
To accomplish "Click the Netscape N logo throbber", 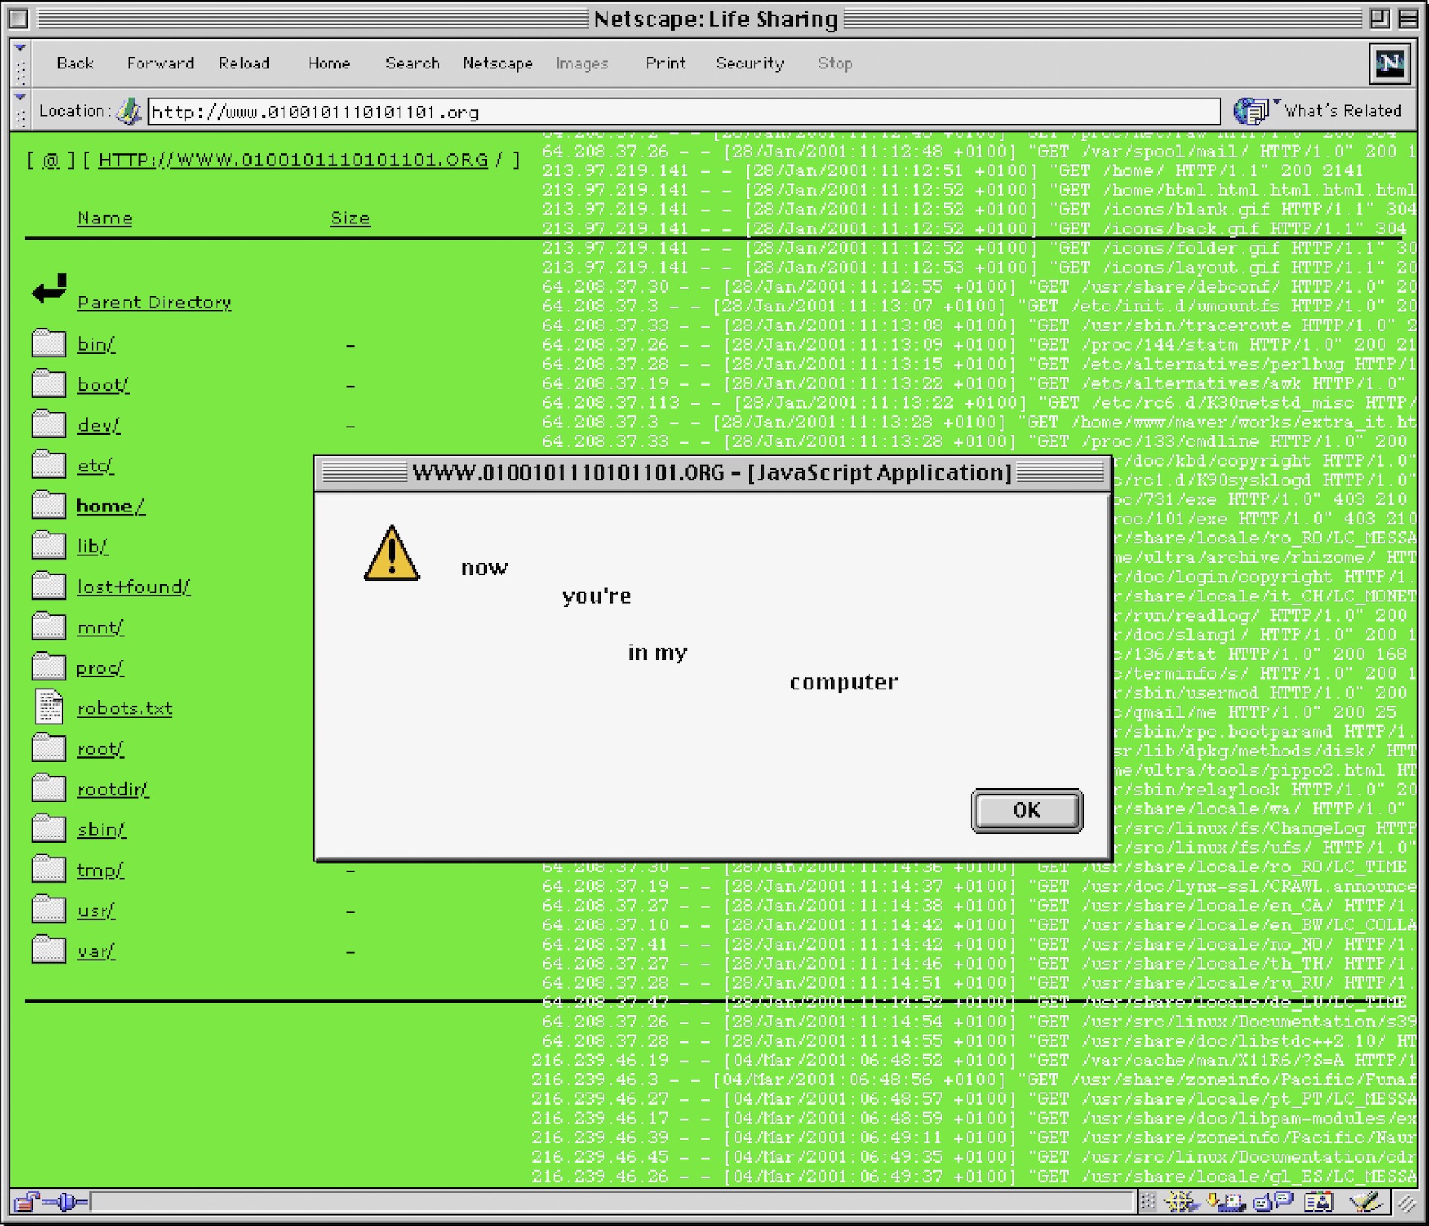I will [1390, 63].
